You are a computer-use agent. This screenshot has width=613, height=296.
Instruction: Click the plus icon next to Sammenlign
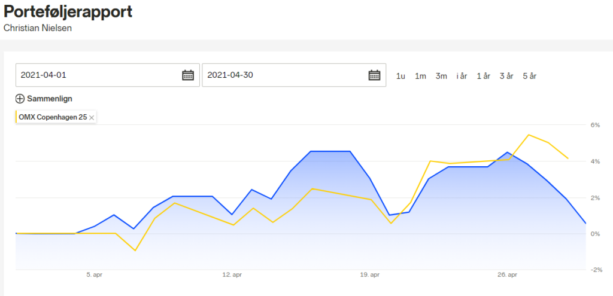(20, 99)
